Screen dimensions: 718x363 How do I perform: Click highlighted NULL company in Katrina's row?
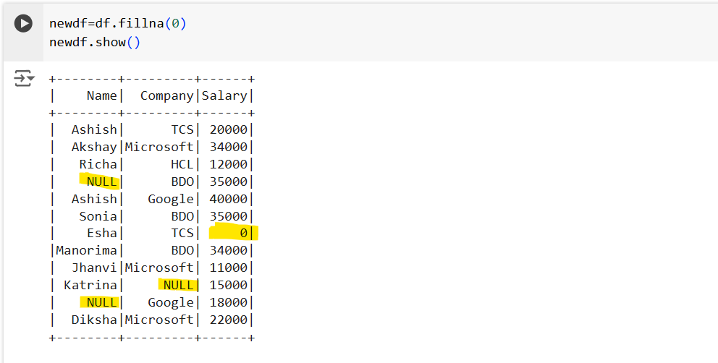coord(178,285)
